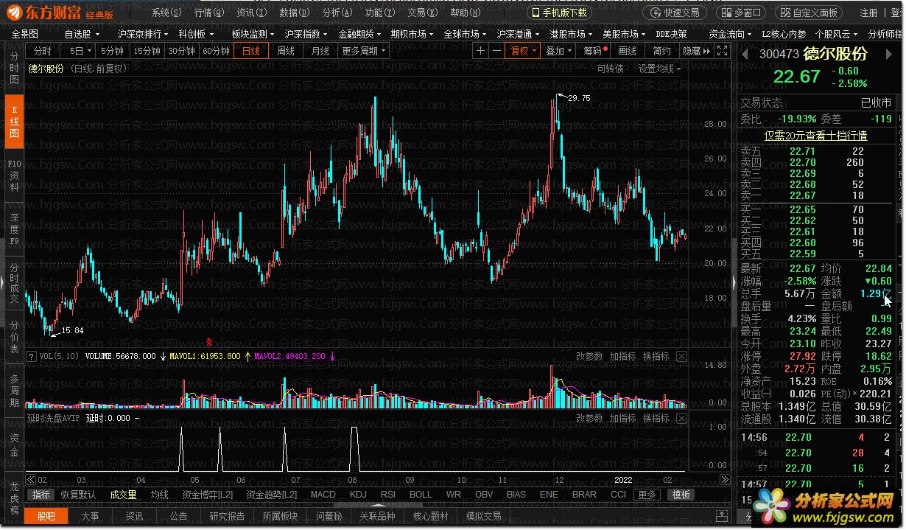Open the 多窗口 multi-window view
906x530 pixels.
coord(743,13)
